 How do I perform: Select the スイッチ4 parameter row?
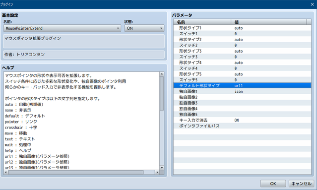[242, 68]
